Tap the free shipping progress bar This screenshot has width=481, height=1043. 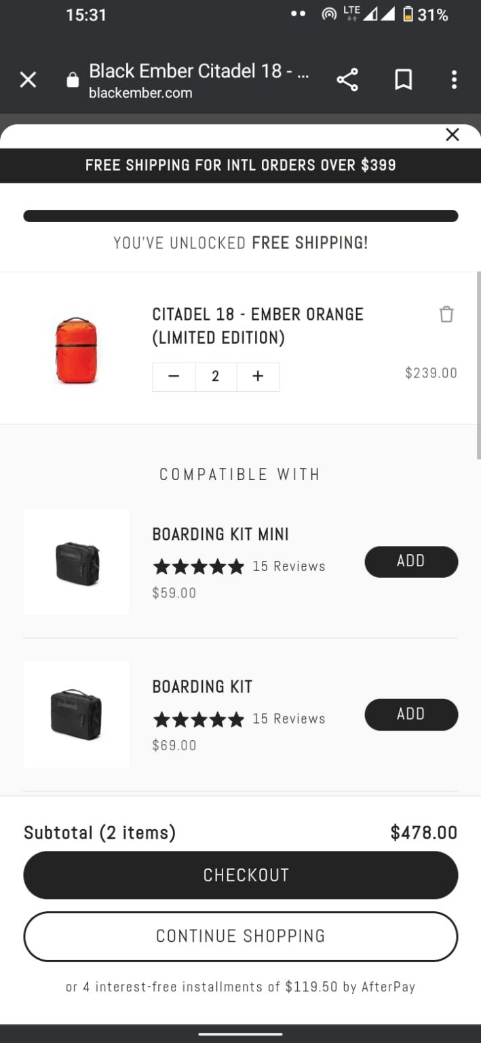point(240,215)
